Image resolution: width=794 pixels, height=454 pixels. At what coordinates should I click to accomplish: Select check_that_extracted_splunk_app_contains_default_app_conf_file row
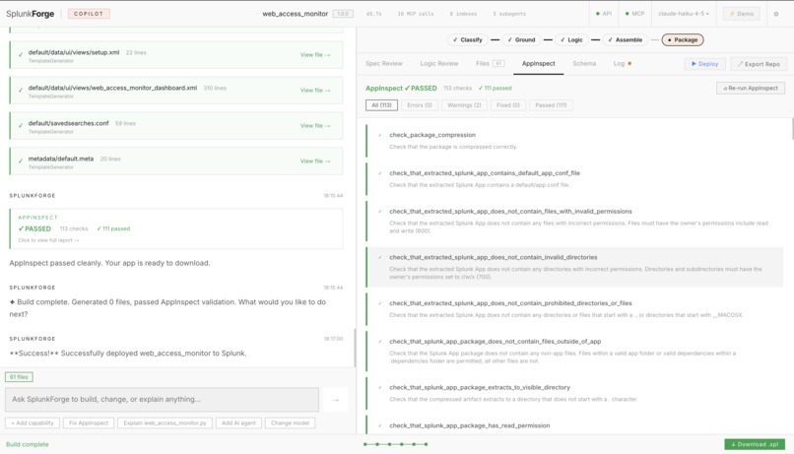tap(574, 178)
